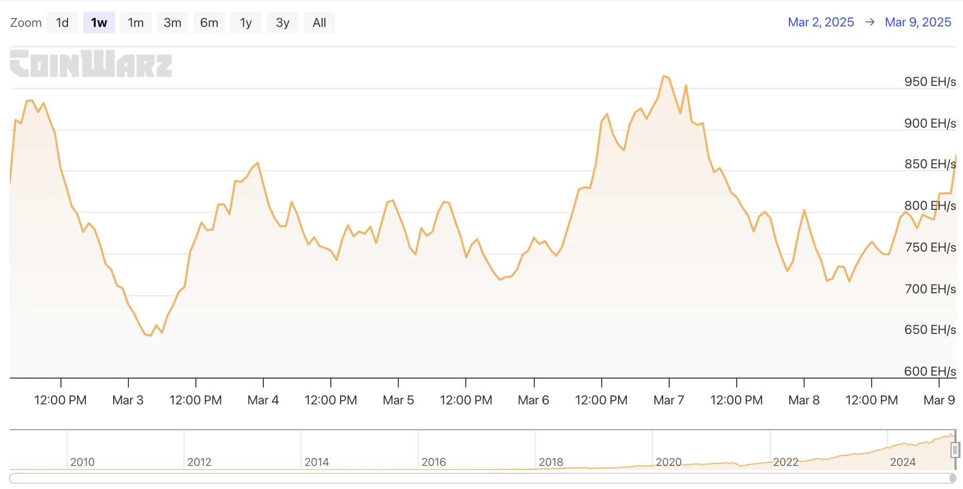
Task: Click the navigator at year 2020
Action: coord(668,462)
